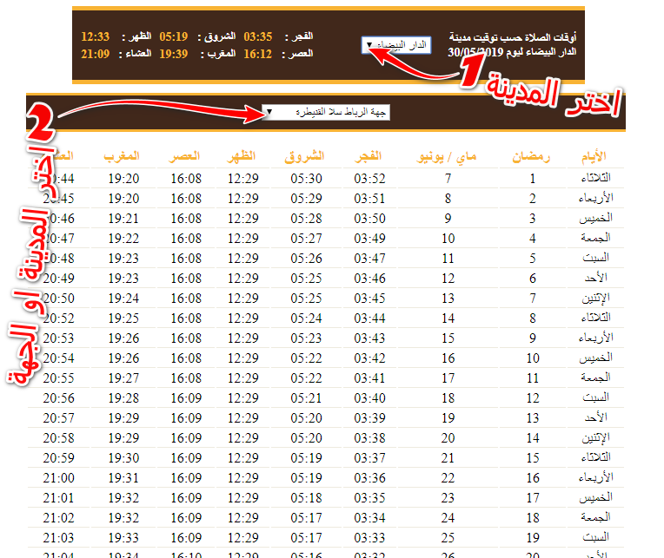664x558 pixels.
Task: Click the Maghrib time 19:33 cell
Action: pyautogui.click(x=123, y=538)
